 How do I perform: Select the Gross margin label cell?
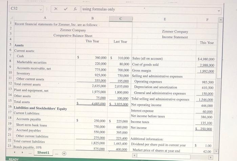pos(142,71)
